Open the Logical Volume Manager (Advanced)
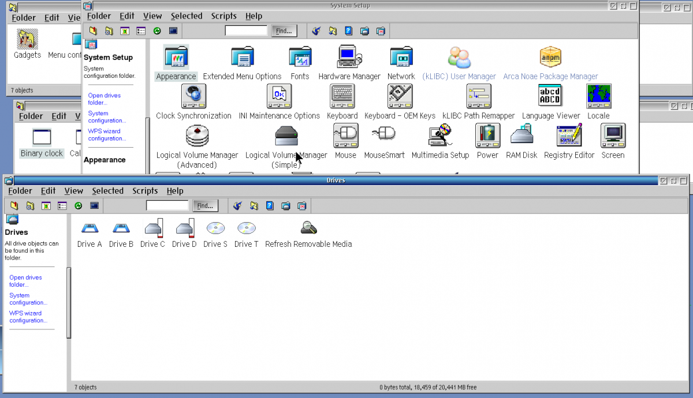Screen dimensions: 693x398 (197, 136)
